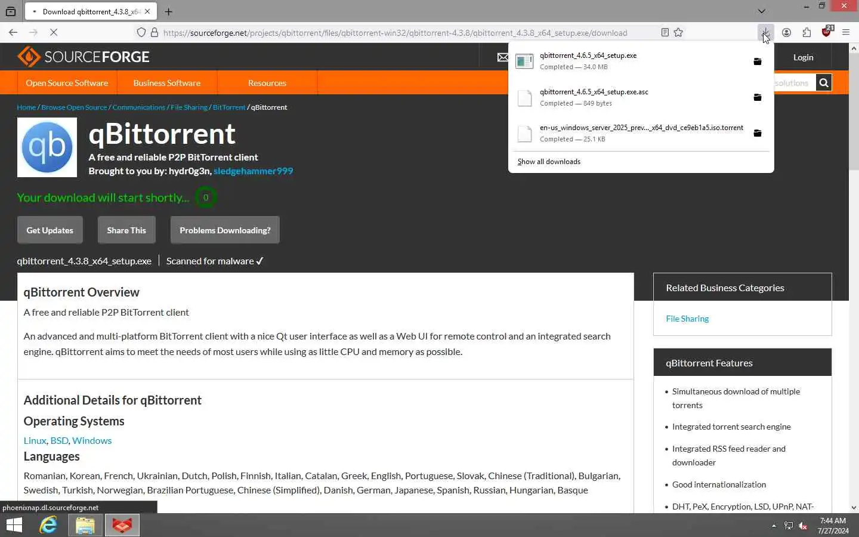Click the address bar URL field

tap(395, 33)
